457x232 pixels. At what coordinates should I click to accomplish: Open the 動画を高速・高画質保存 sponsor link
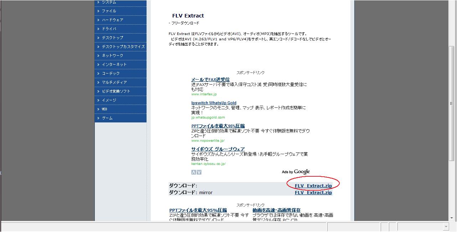[x=277, y=210]
